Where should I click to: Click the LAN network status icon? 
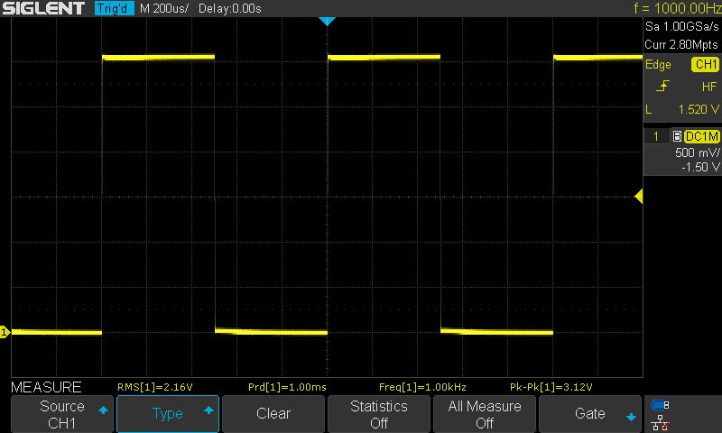[x=661, y=421]
